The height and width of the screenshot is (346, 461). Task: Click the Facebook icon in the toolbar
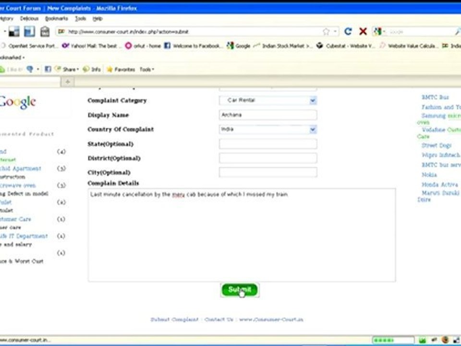pyautogui.click(x=48, y=69)
